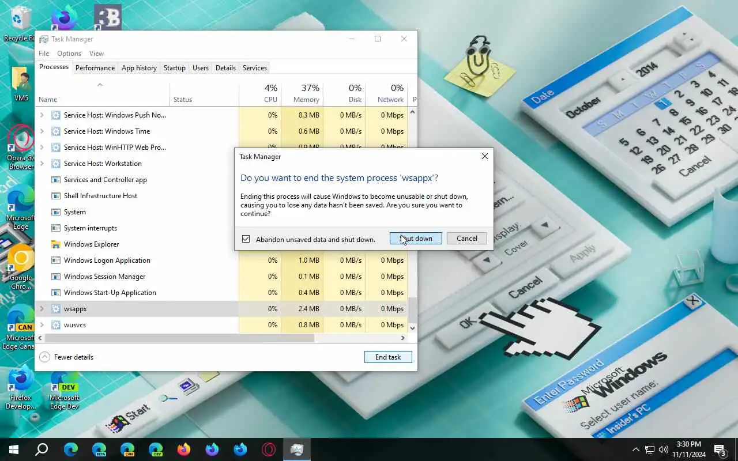The width and height of the screenshot is (738, 461).
Task: Sort by the Name column header
Action: [x=103, y=94]
